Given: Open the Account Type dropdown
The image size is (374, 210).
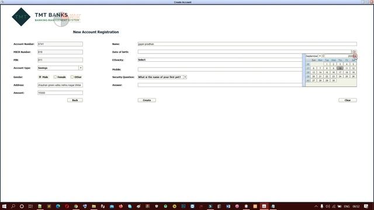Looking at the screenshot, I should click(x=81, y=68).
